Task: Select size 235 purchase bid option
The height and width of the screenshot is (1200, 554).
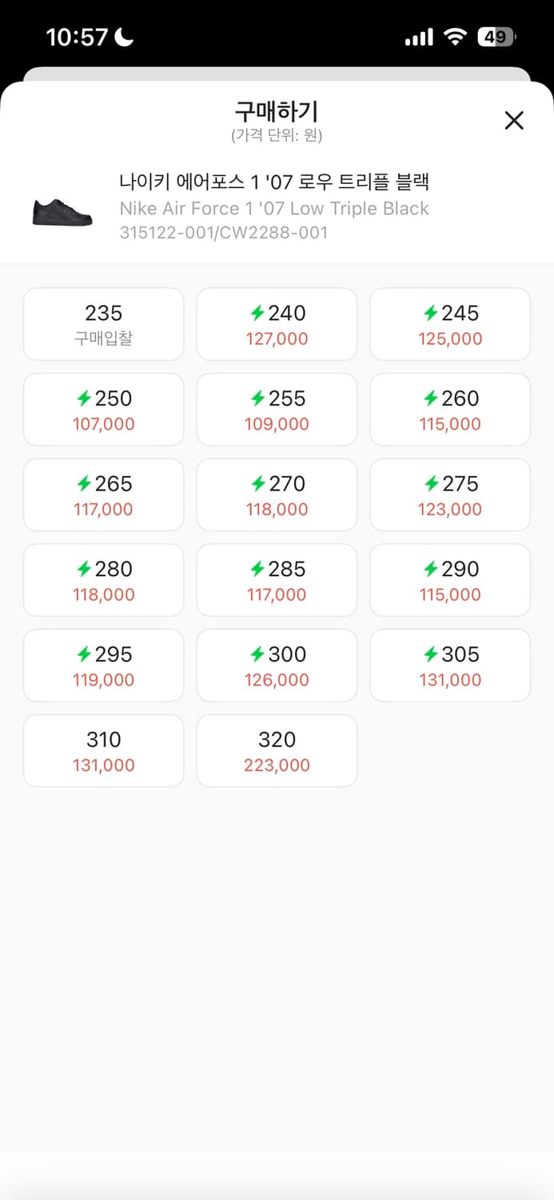Action: [104, 324]
